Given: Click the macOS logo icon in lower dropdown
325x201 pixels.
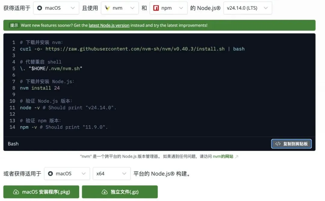Looking at the screenshot, I should point(50,174).
